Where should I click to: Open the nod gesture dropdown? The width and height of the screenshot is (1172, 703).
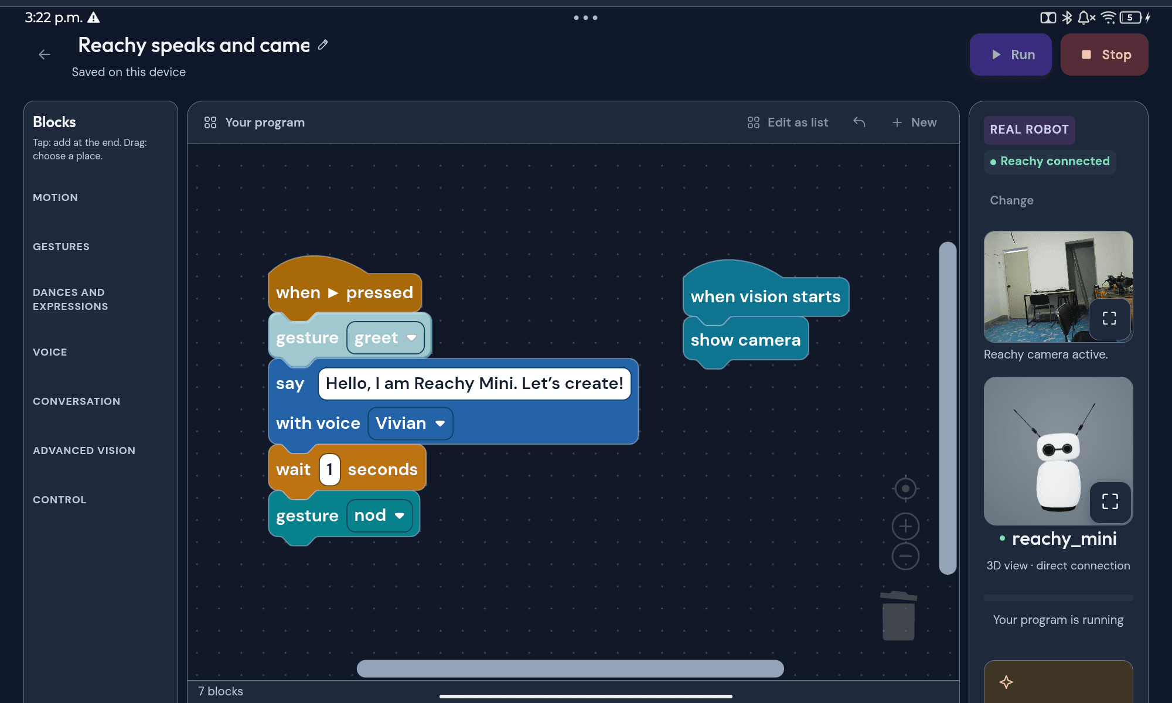380,516
